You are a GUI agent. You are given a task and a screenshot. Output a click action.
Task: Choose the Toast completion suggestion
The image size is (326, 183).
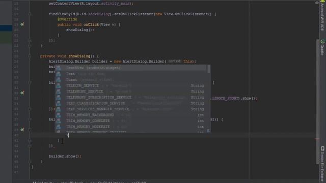point(131,80)
